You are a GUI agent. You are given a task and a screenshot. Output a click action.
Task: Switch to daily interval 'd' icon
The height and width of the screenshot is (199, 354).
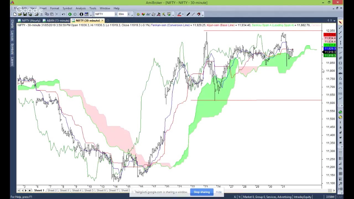click(x=340, y=133)
